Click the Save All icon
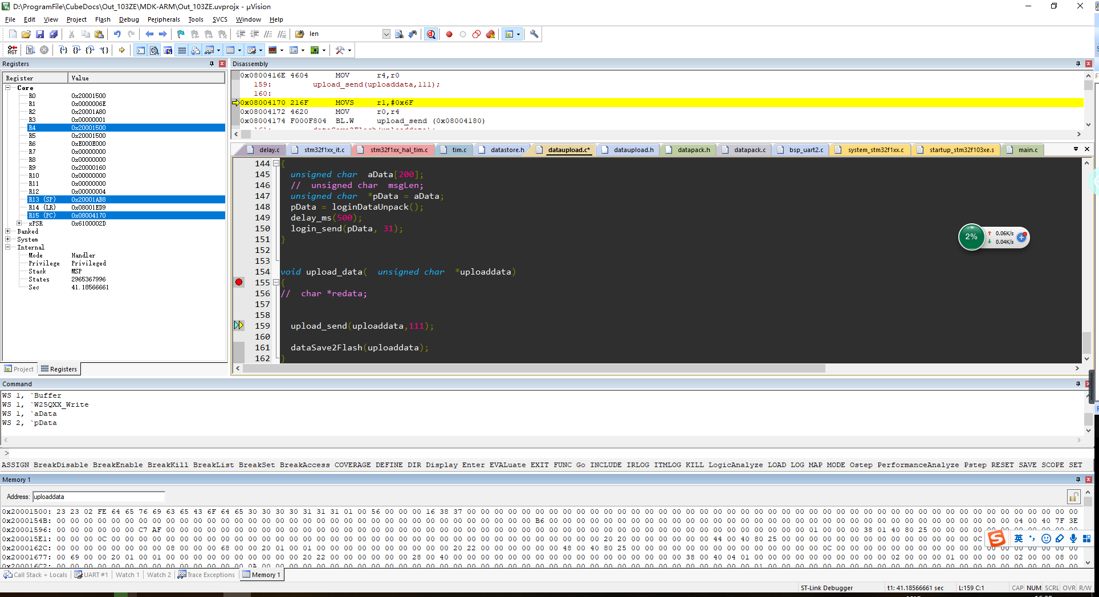The width and height of the screenshot is (1099, 597). [53, 34]
